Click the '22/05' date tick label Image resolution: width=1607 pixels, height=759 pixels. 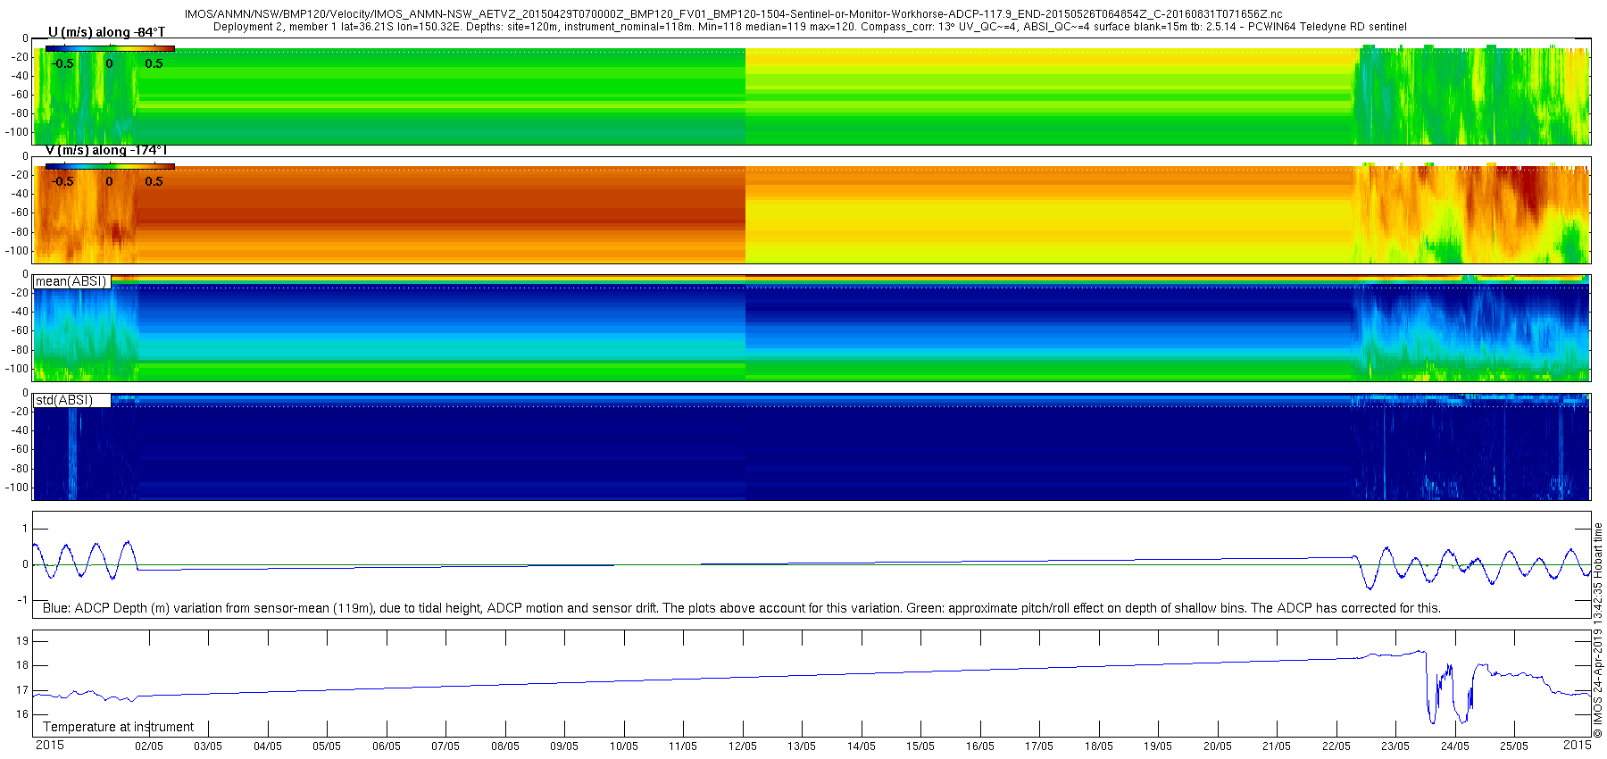coord(1336,746)
